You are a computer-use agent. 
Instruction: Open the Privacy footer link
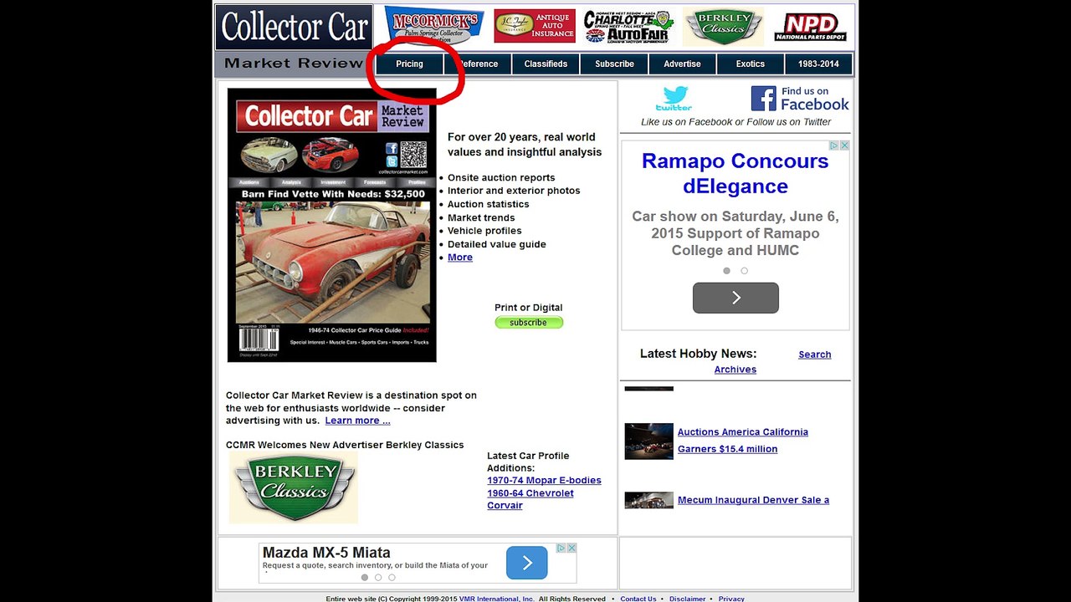[x=731, y=599]
